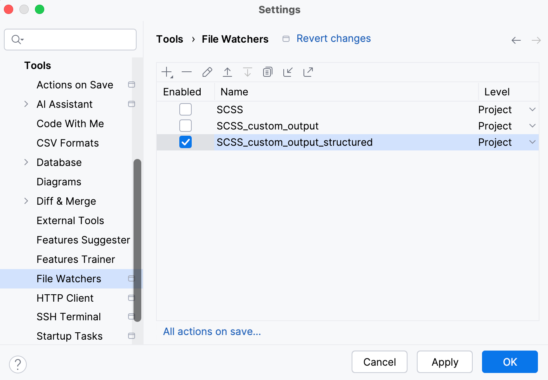Screen dimensions: 548x380
Task: Export the selected watcher
Action: 308,72
